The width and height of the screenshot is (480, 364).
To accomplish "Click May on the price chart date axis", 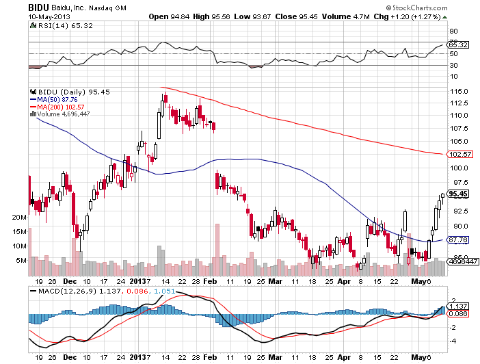I will click(418, 281).
